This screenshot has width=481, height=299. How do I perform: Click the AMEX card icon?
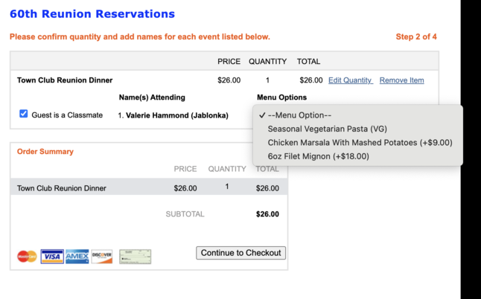pyautogui.click(x=77, y=257)
